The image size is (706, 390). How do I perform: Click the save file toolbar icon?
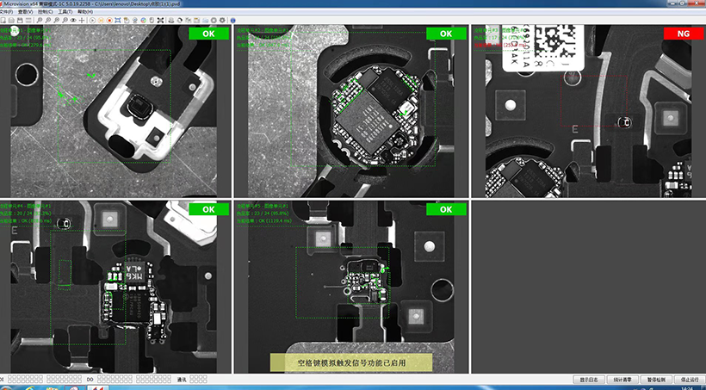pos(20,20)
